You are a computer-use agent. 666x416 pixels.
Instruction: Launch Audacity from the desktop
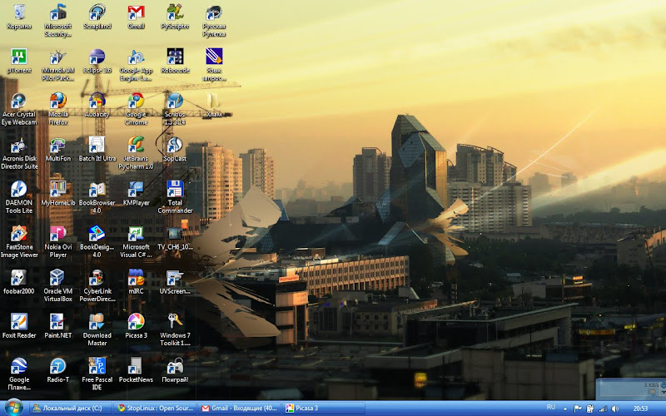coord(97,102)
